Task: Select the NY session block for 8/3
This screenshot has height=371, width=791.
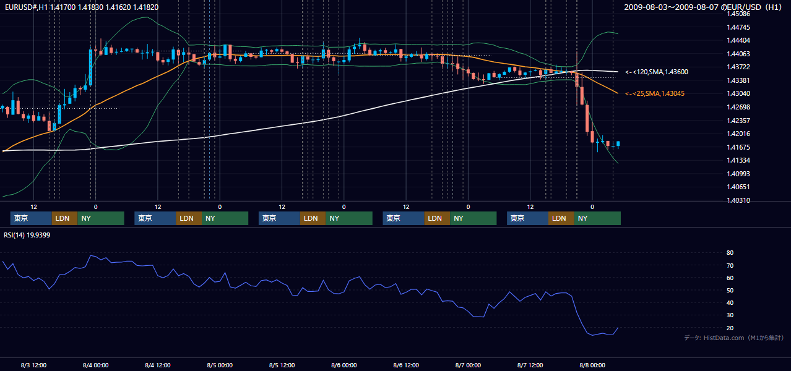Action: coord(101,218)
